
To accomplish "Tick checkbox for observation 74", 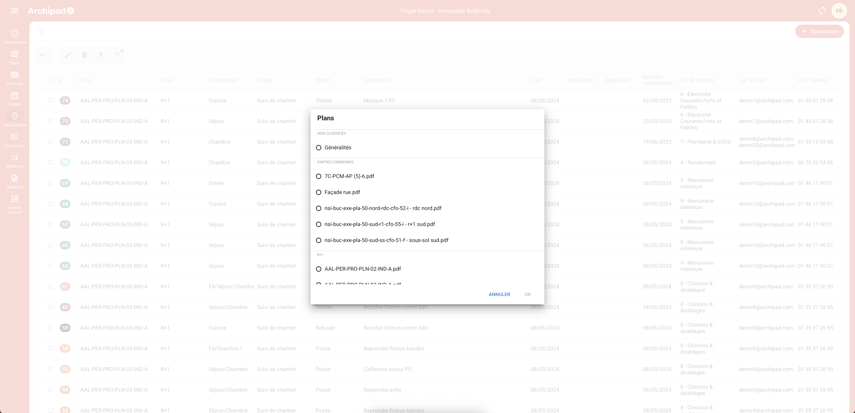I will tap(50, 100).
